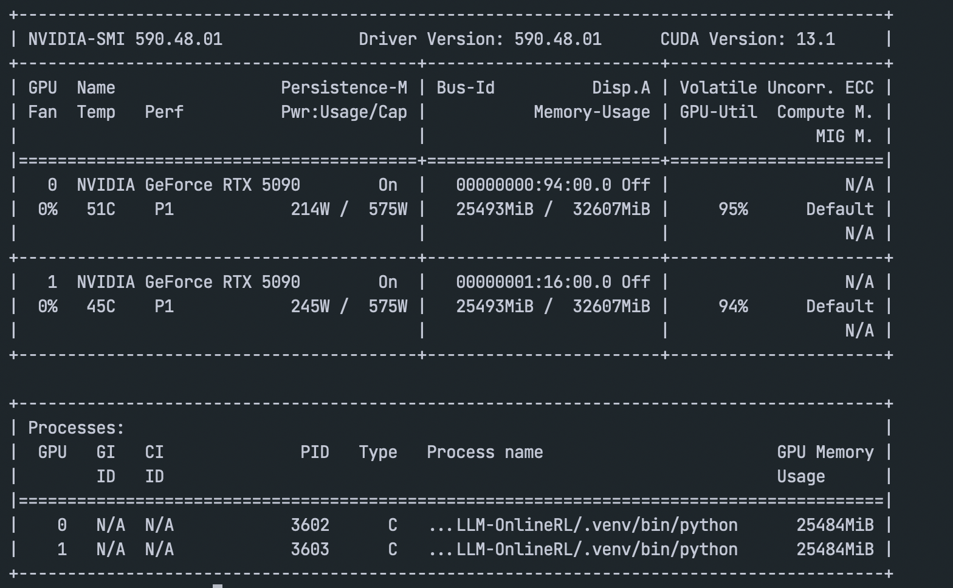The image size is (953, 588).
Task: Click the PID 3602 value
Action: click(x=310, y=525)
